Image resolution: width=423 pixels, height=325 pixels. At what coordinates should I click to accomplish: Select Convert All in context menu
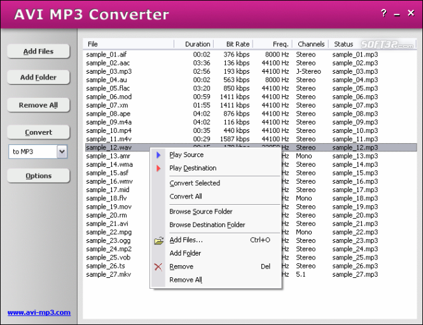coord(186,197)
